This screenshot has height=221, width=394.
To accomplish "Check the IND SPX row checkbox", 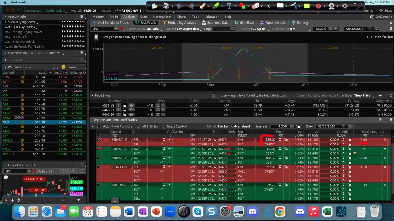I will click(x=98, y=135).
